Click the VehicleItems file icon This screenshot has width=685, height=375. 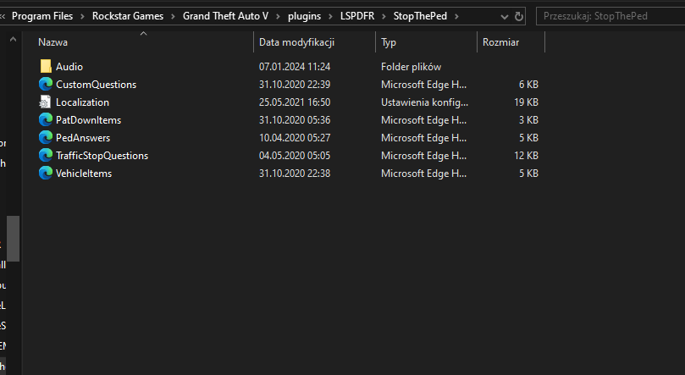coord(46,173)
